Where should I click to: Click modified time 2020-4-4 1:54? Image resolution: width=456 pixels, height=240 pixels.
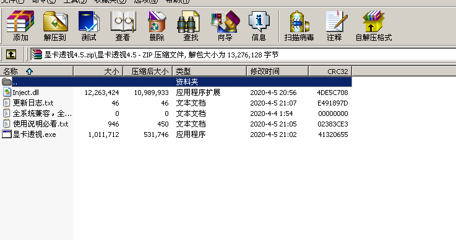pos(272,114)
